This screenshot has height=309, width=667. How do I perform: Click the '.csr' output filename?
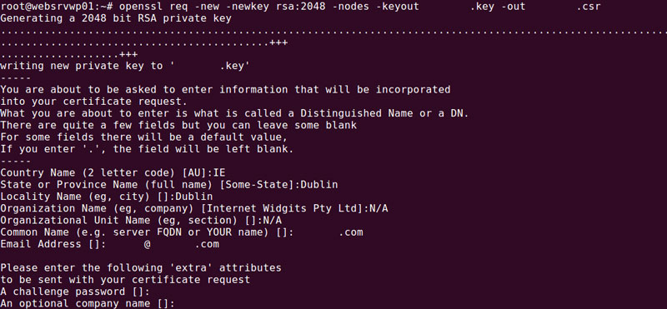tap(589, 7)
